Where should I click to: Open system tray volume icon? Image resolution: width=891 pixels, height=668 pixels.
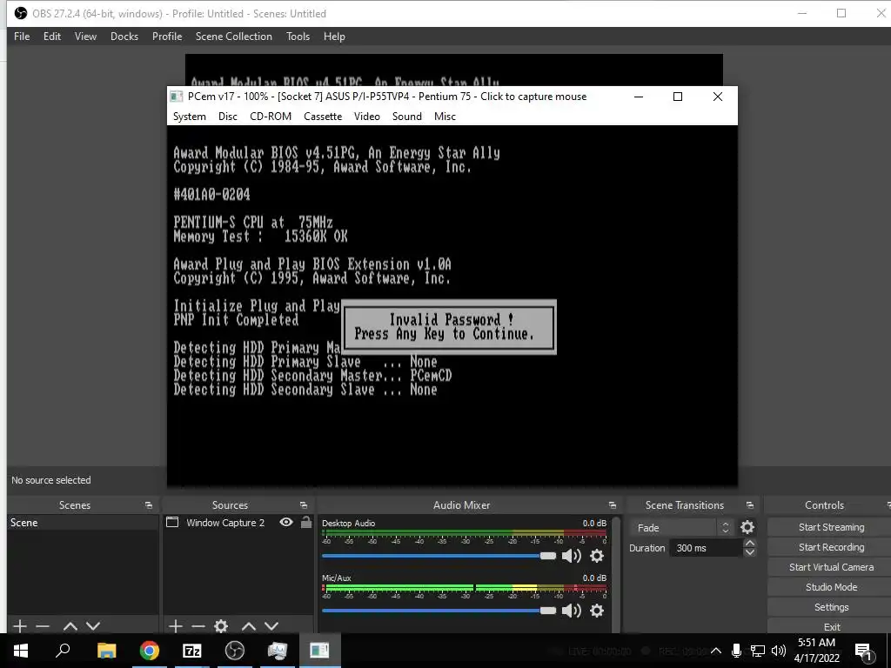coord(779,651)
